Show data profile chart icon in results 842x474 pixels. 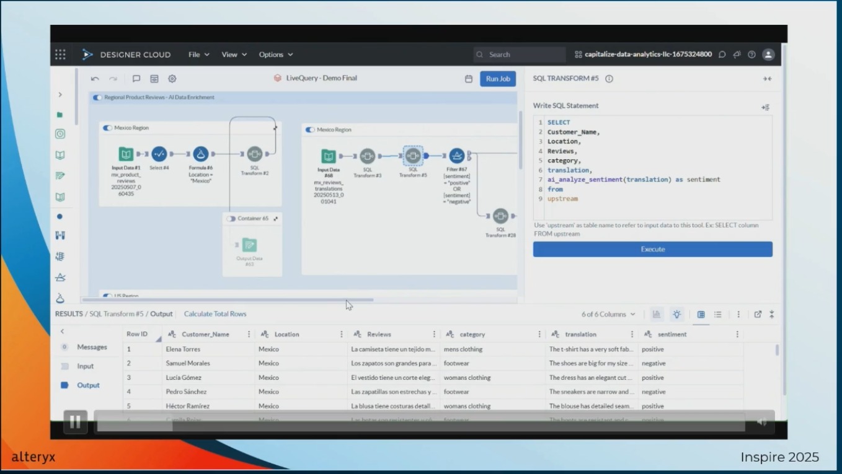(x=657, y=314)
